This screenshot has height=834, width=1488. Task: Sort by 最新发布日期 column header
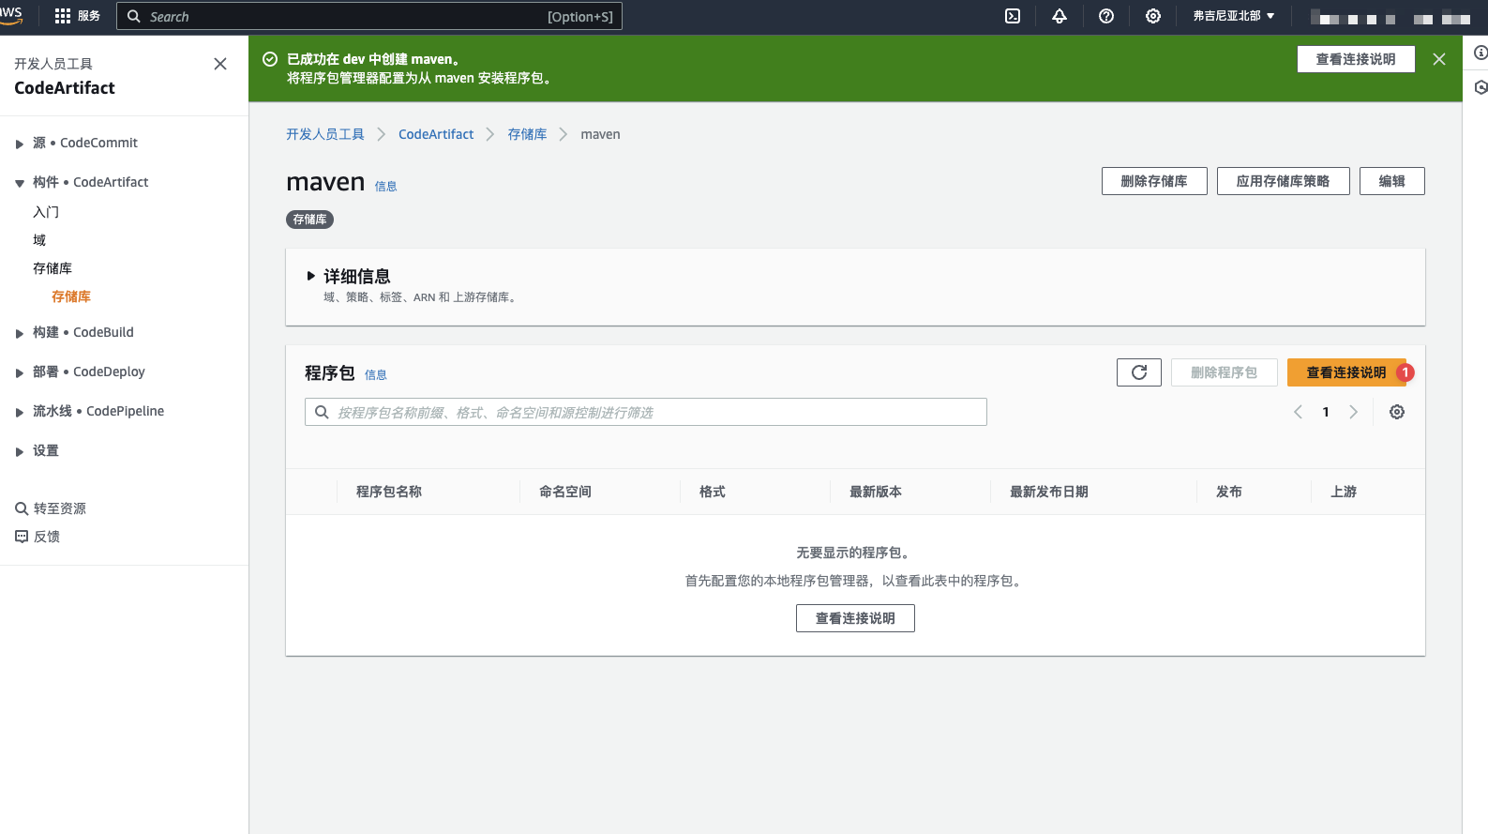pos(1049,492)
